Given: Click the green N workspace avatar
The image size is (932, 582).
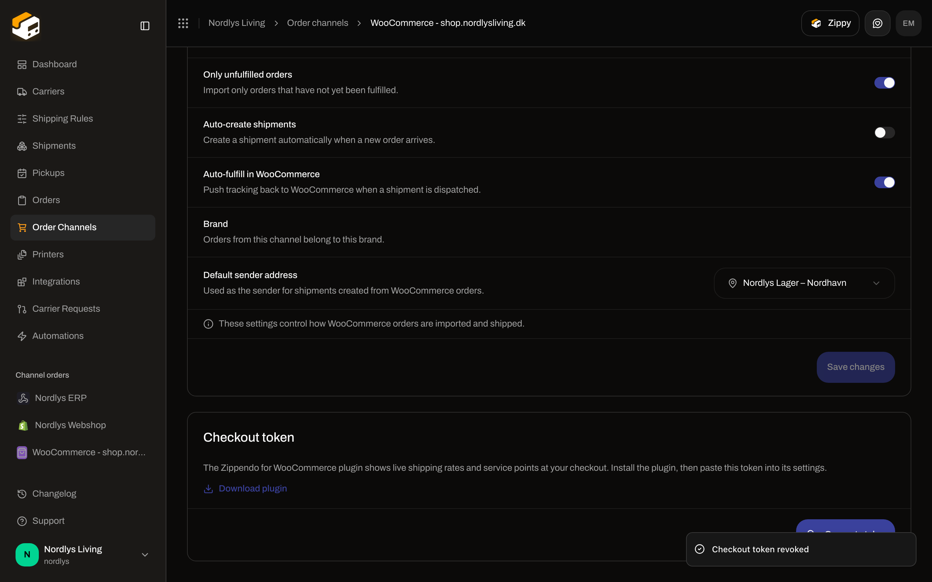Looking at the screenshot, I should tap(27, 555).
